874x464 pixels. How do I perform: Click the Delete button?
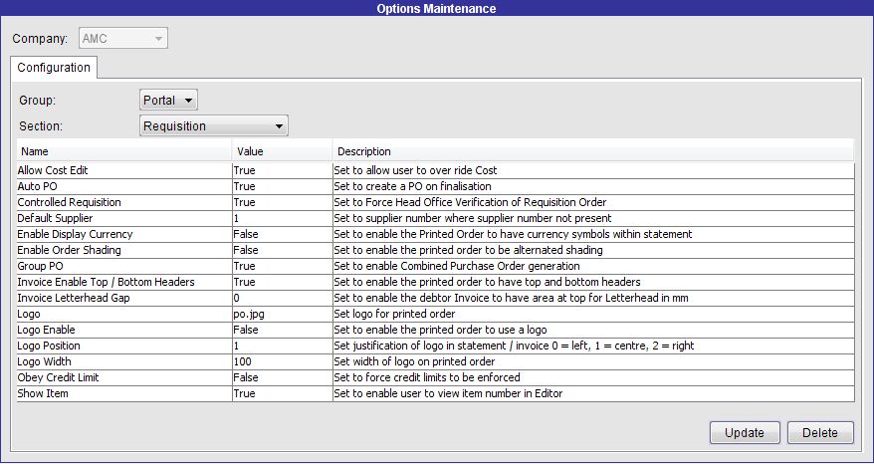820,433
